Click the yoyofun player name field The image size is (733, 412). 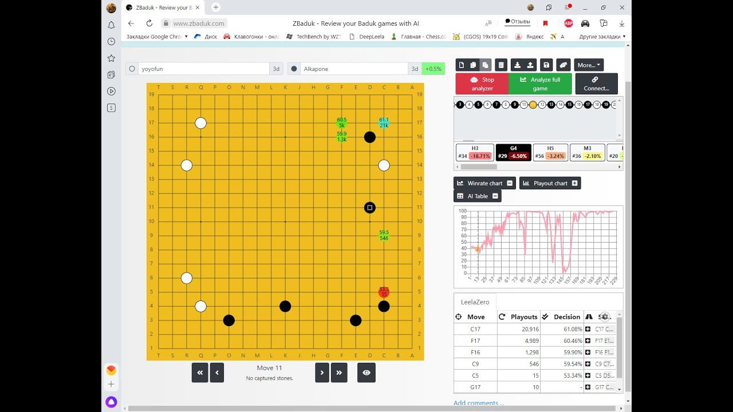point(203,69)
